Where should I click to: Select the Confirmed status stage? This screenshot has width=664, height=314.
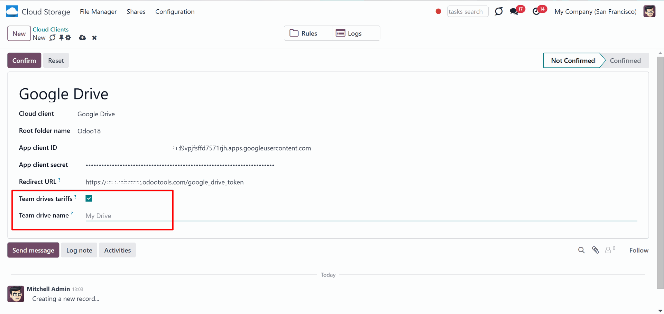tap(625, 60)
